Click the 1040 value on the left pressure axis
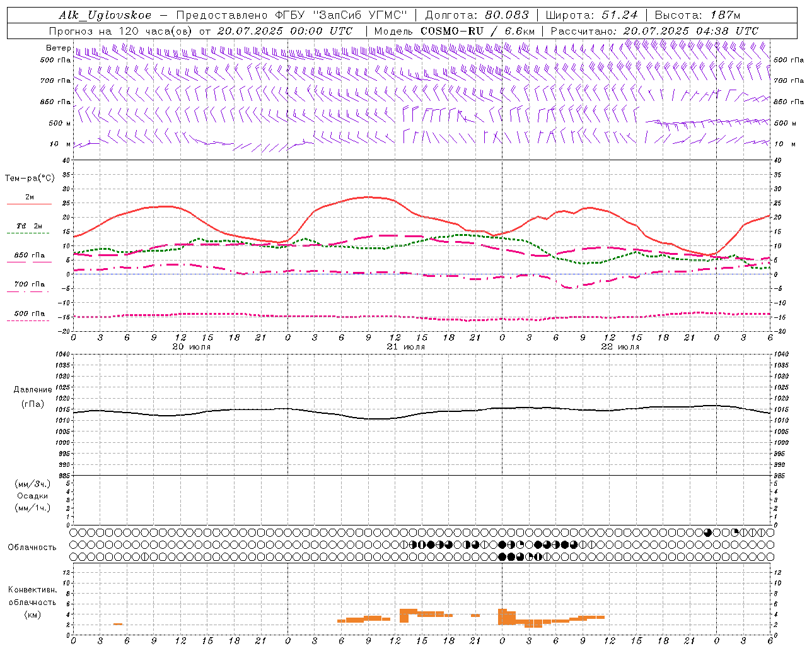The height and width of the screenshot is (646, 807). tap(64, 355)
